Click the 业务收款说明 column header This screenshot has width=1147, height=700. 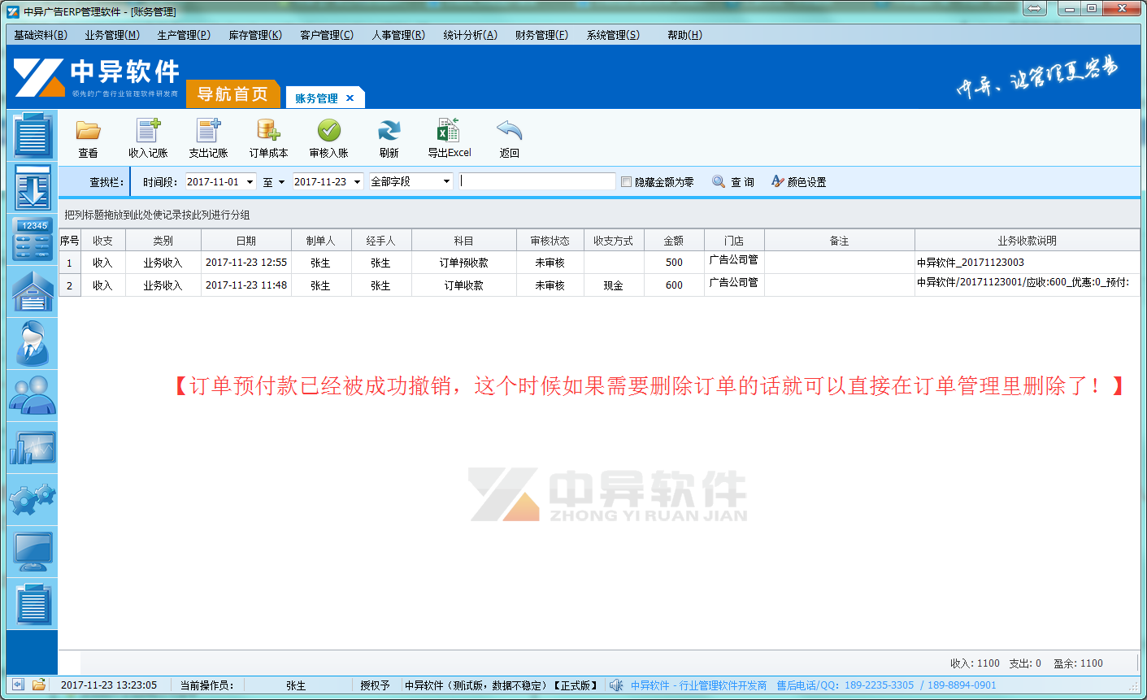pyautogui.click(x=1028, y=241)
